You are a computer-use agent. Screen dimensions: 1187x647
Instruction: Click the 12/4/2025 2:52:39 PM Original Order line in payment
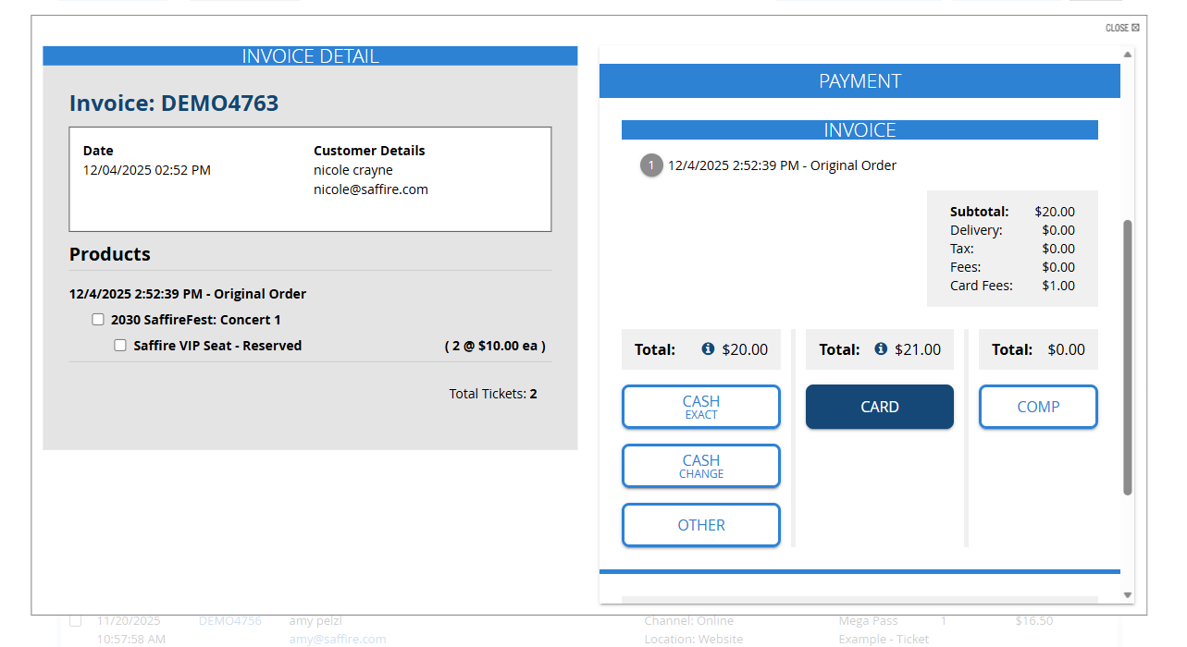coord(783,165)
